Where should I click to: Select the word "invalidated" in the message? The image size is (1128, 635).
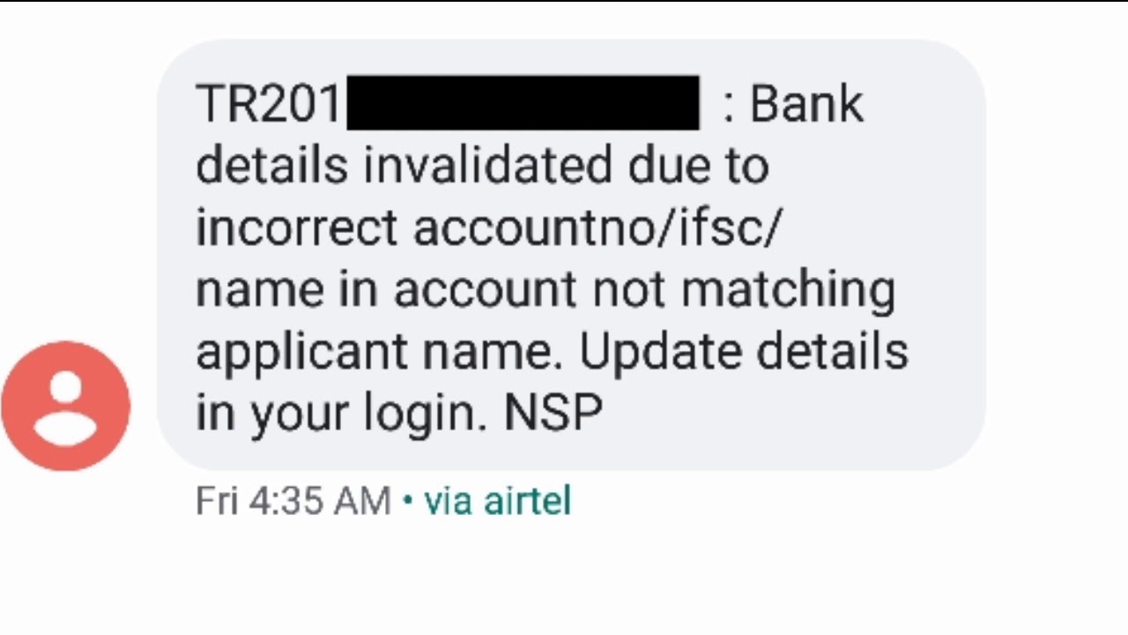(488, 166)
